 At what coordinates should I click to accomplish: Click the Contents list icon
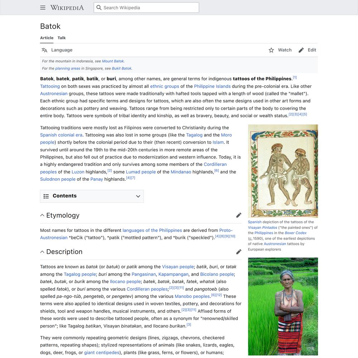[46, 196]
